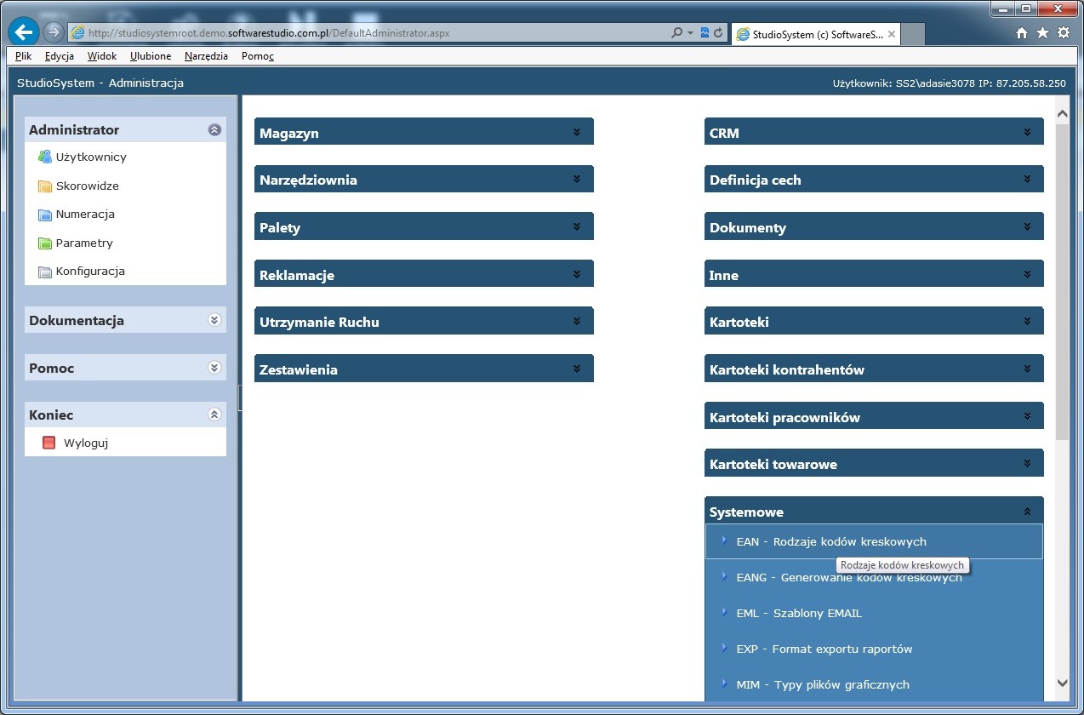1084x715 pixels.
Task: Open the Pomoc menu in menu bar
Action: 258,56
